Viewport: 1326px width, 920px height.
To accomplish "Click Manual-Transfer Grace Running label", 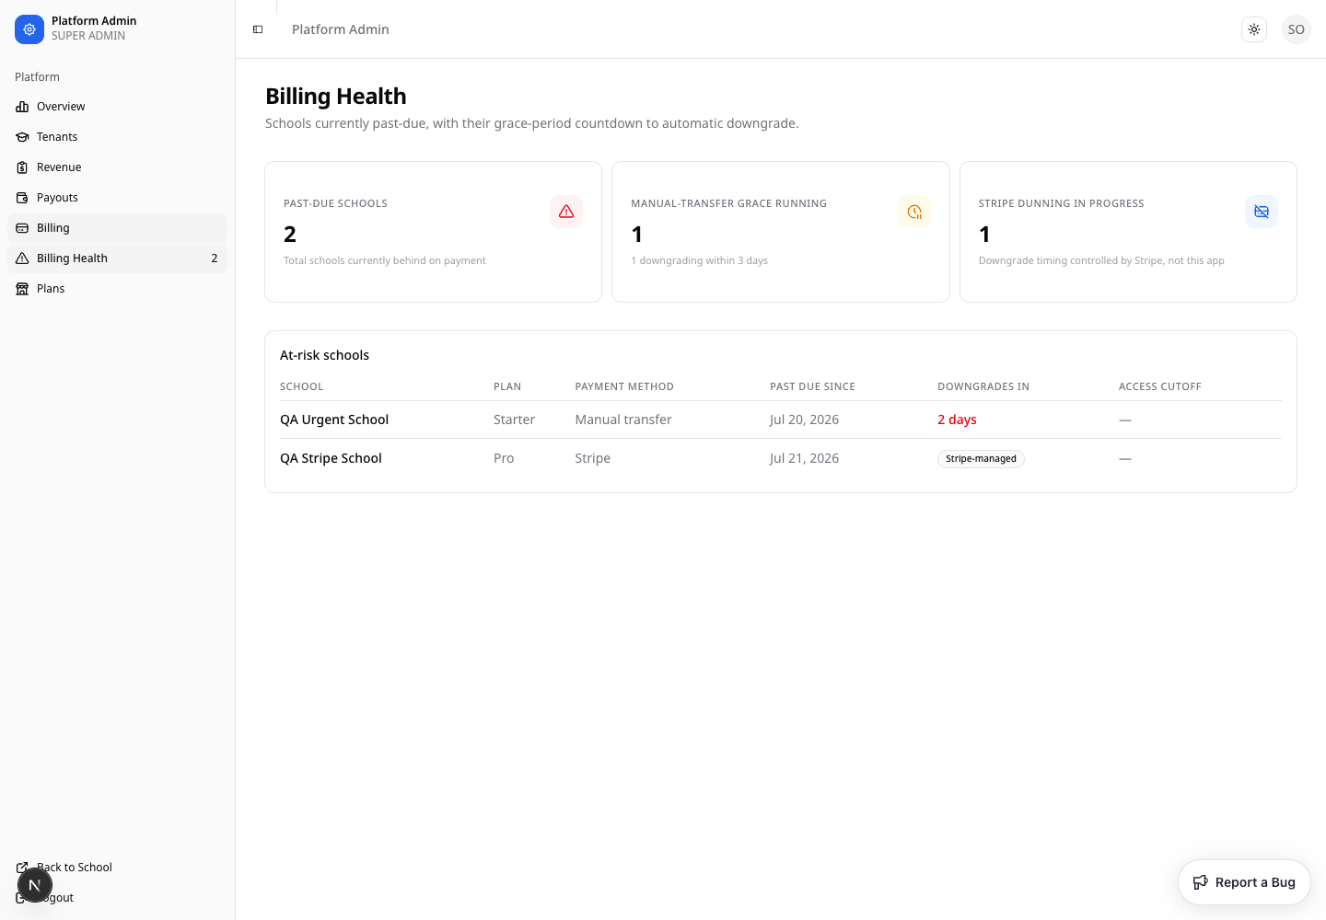I will click(728, 203).
